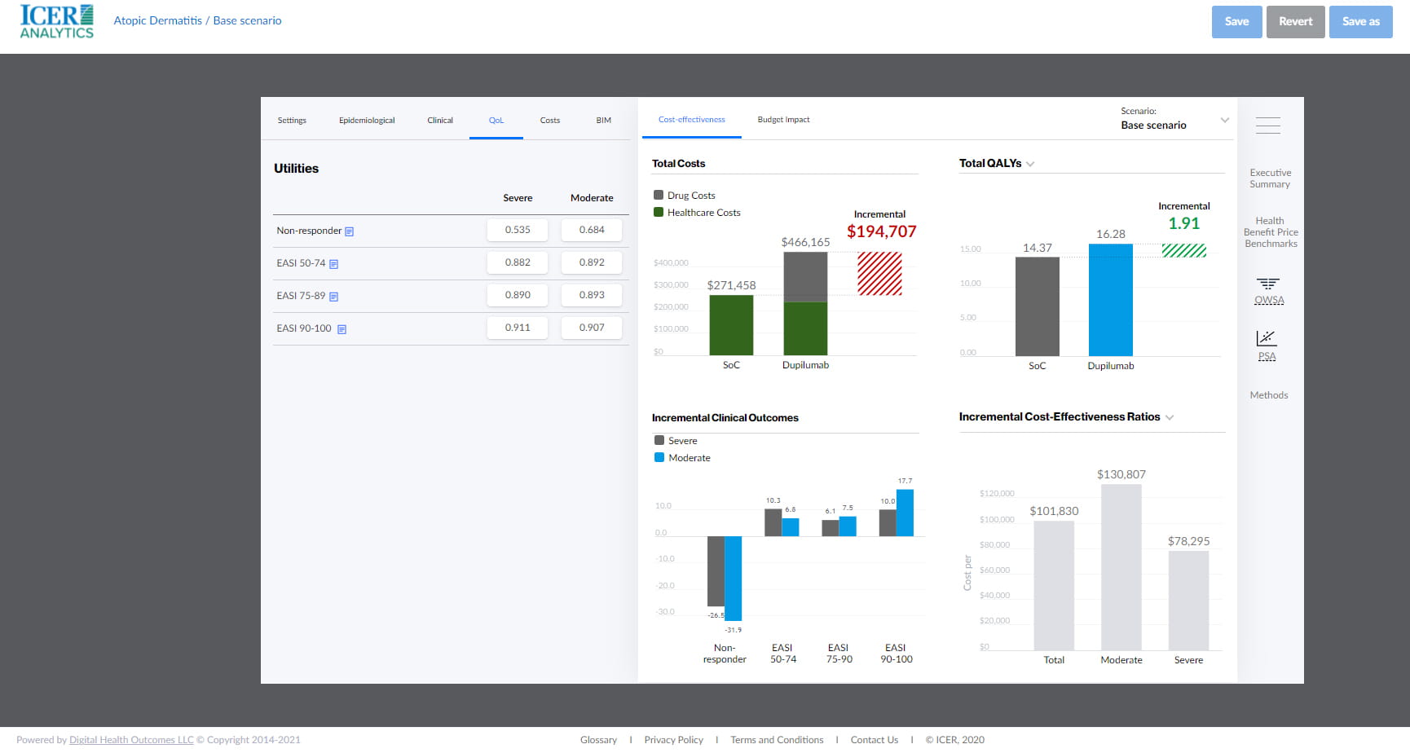Edit the EASI 90-100 Moderate utility field
Image resolution: width=1410 pixels, height=753 pixels.
click(592, 328)
